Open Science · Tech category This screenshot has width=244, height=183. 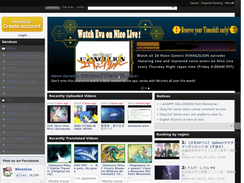[x=16, y=74]
